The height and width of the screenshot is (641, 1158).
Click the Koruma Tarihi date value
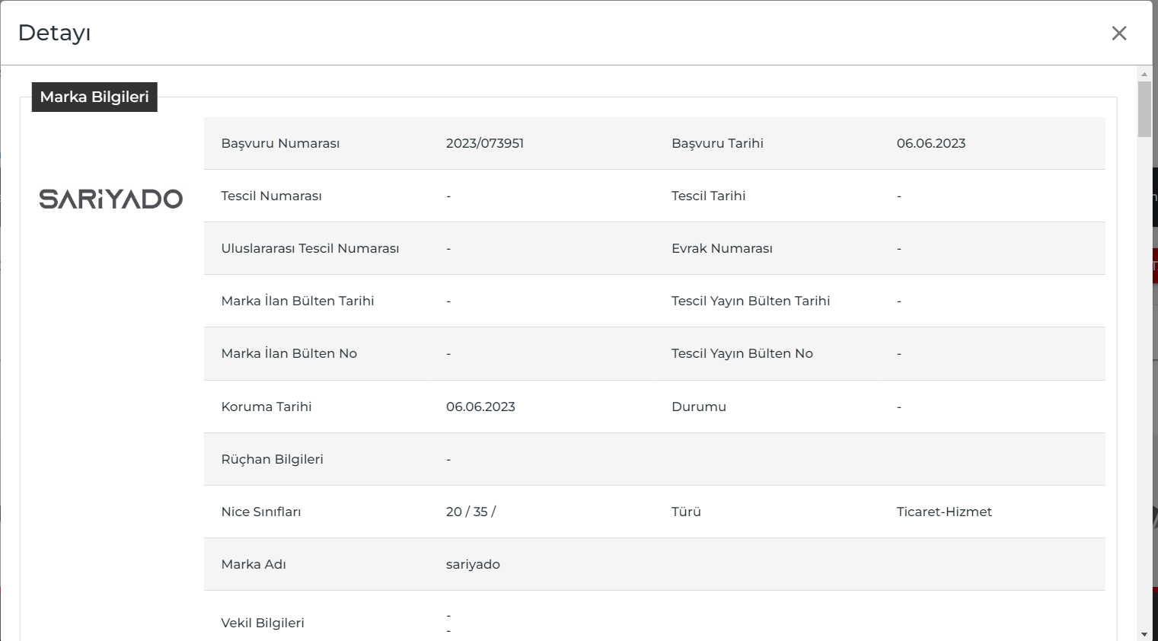click(x=480, y=407)
